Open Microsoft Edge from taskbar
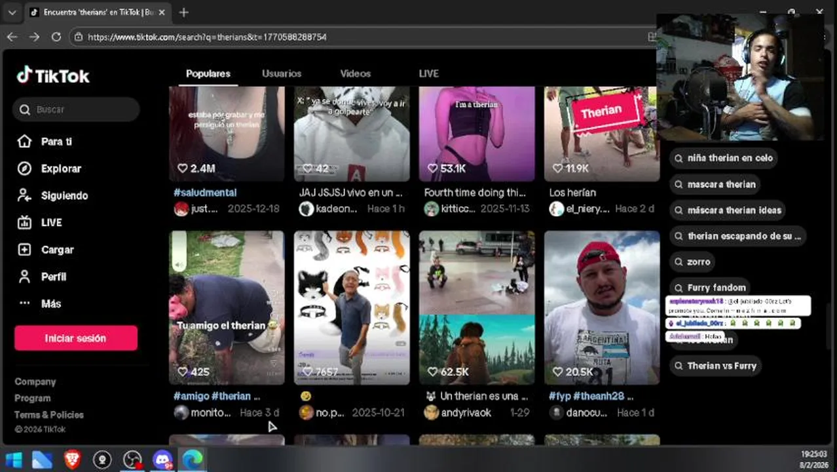Viewport: 837px width, 472px height. (193, 460)
